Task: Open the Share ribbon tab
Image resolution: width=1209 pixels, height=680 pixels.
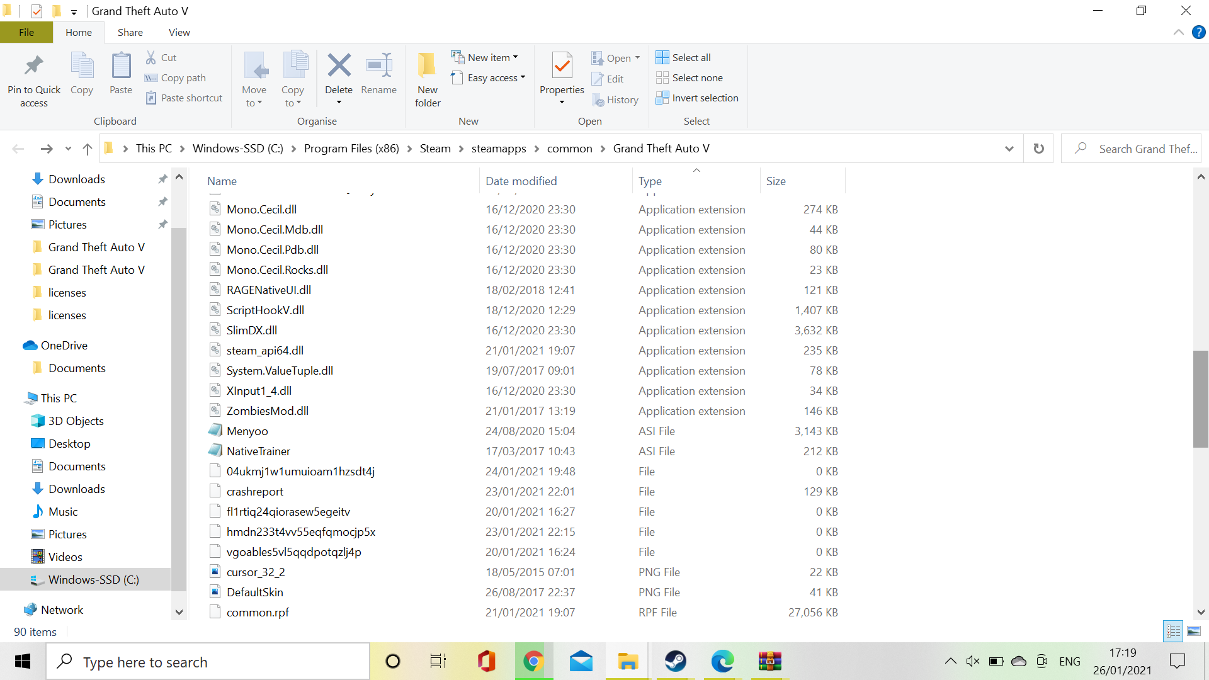Action: 130,32
